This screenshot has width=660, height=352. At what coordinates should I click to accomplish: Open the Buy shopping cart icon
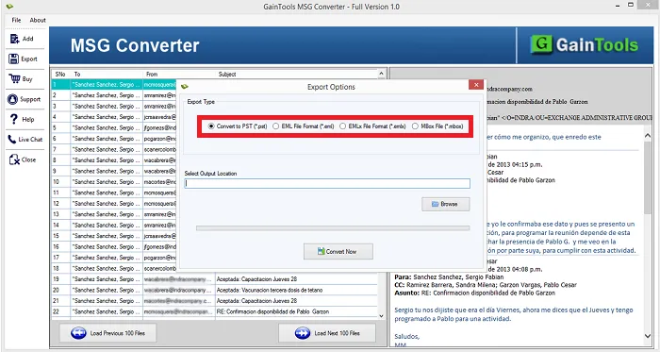pos(14,78)
